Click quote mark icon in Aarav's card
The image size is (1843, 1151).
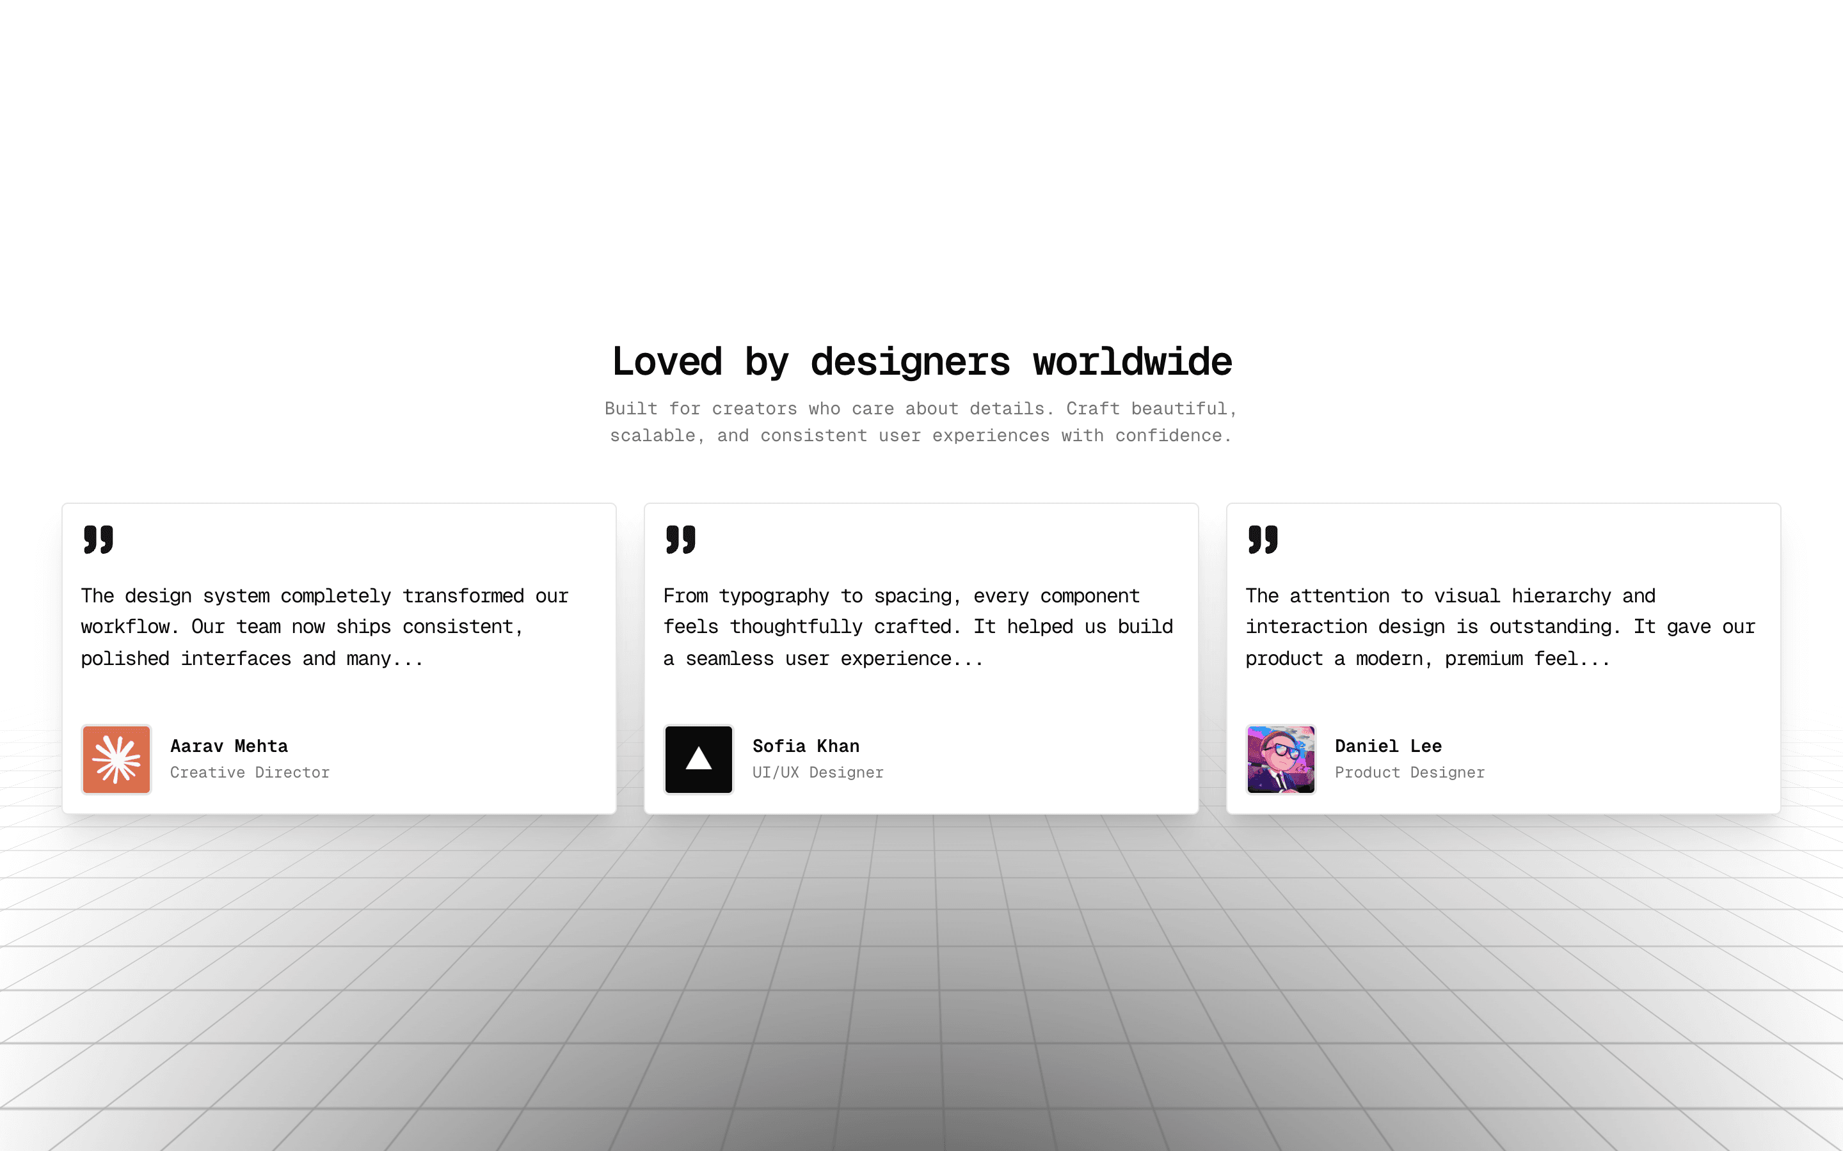pyautogui.click(x=99, y=539)
